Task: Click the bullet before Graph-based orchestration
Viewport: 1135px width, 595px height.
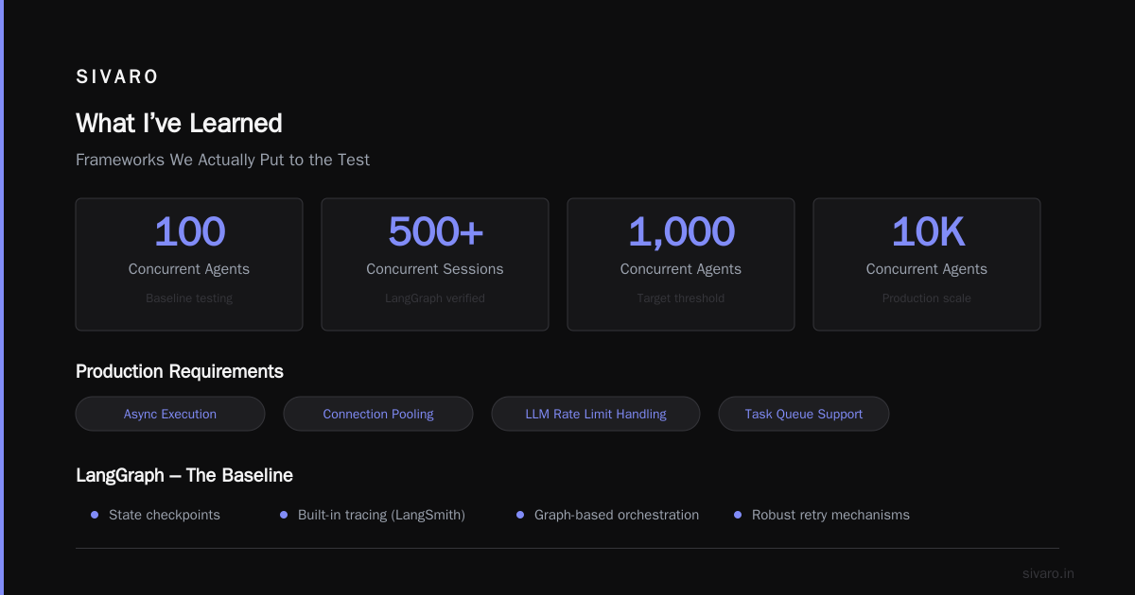Action: coord(520,515)
